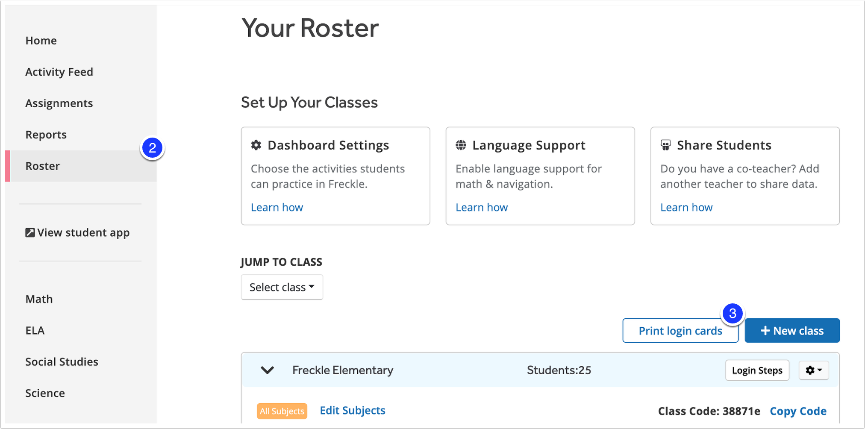Click the Login Steps button
This screenshot has width=865, height=429.
(x=757, y=370)
